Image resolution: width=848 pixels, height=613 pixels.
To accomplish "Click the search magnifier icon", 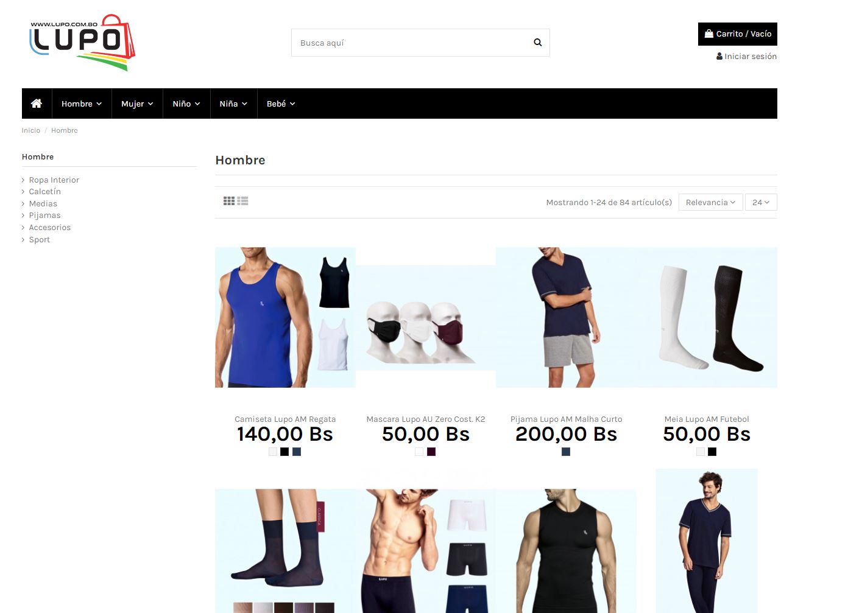I will 537,43.
